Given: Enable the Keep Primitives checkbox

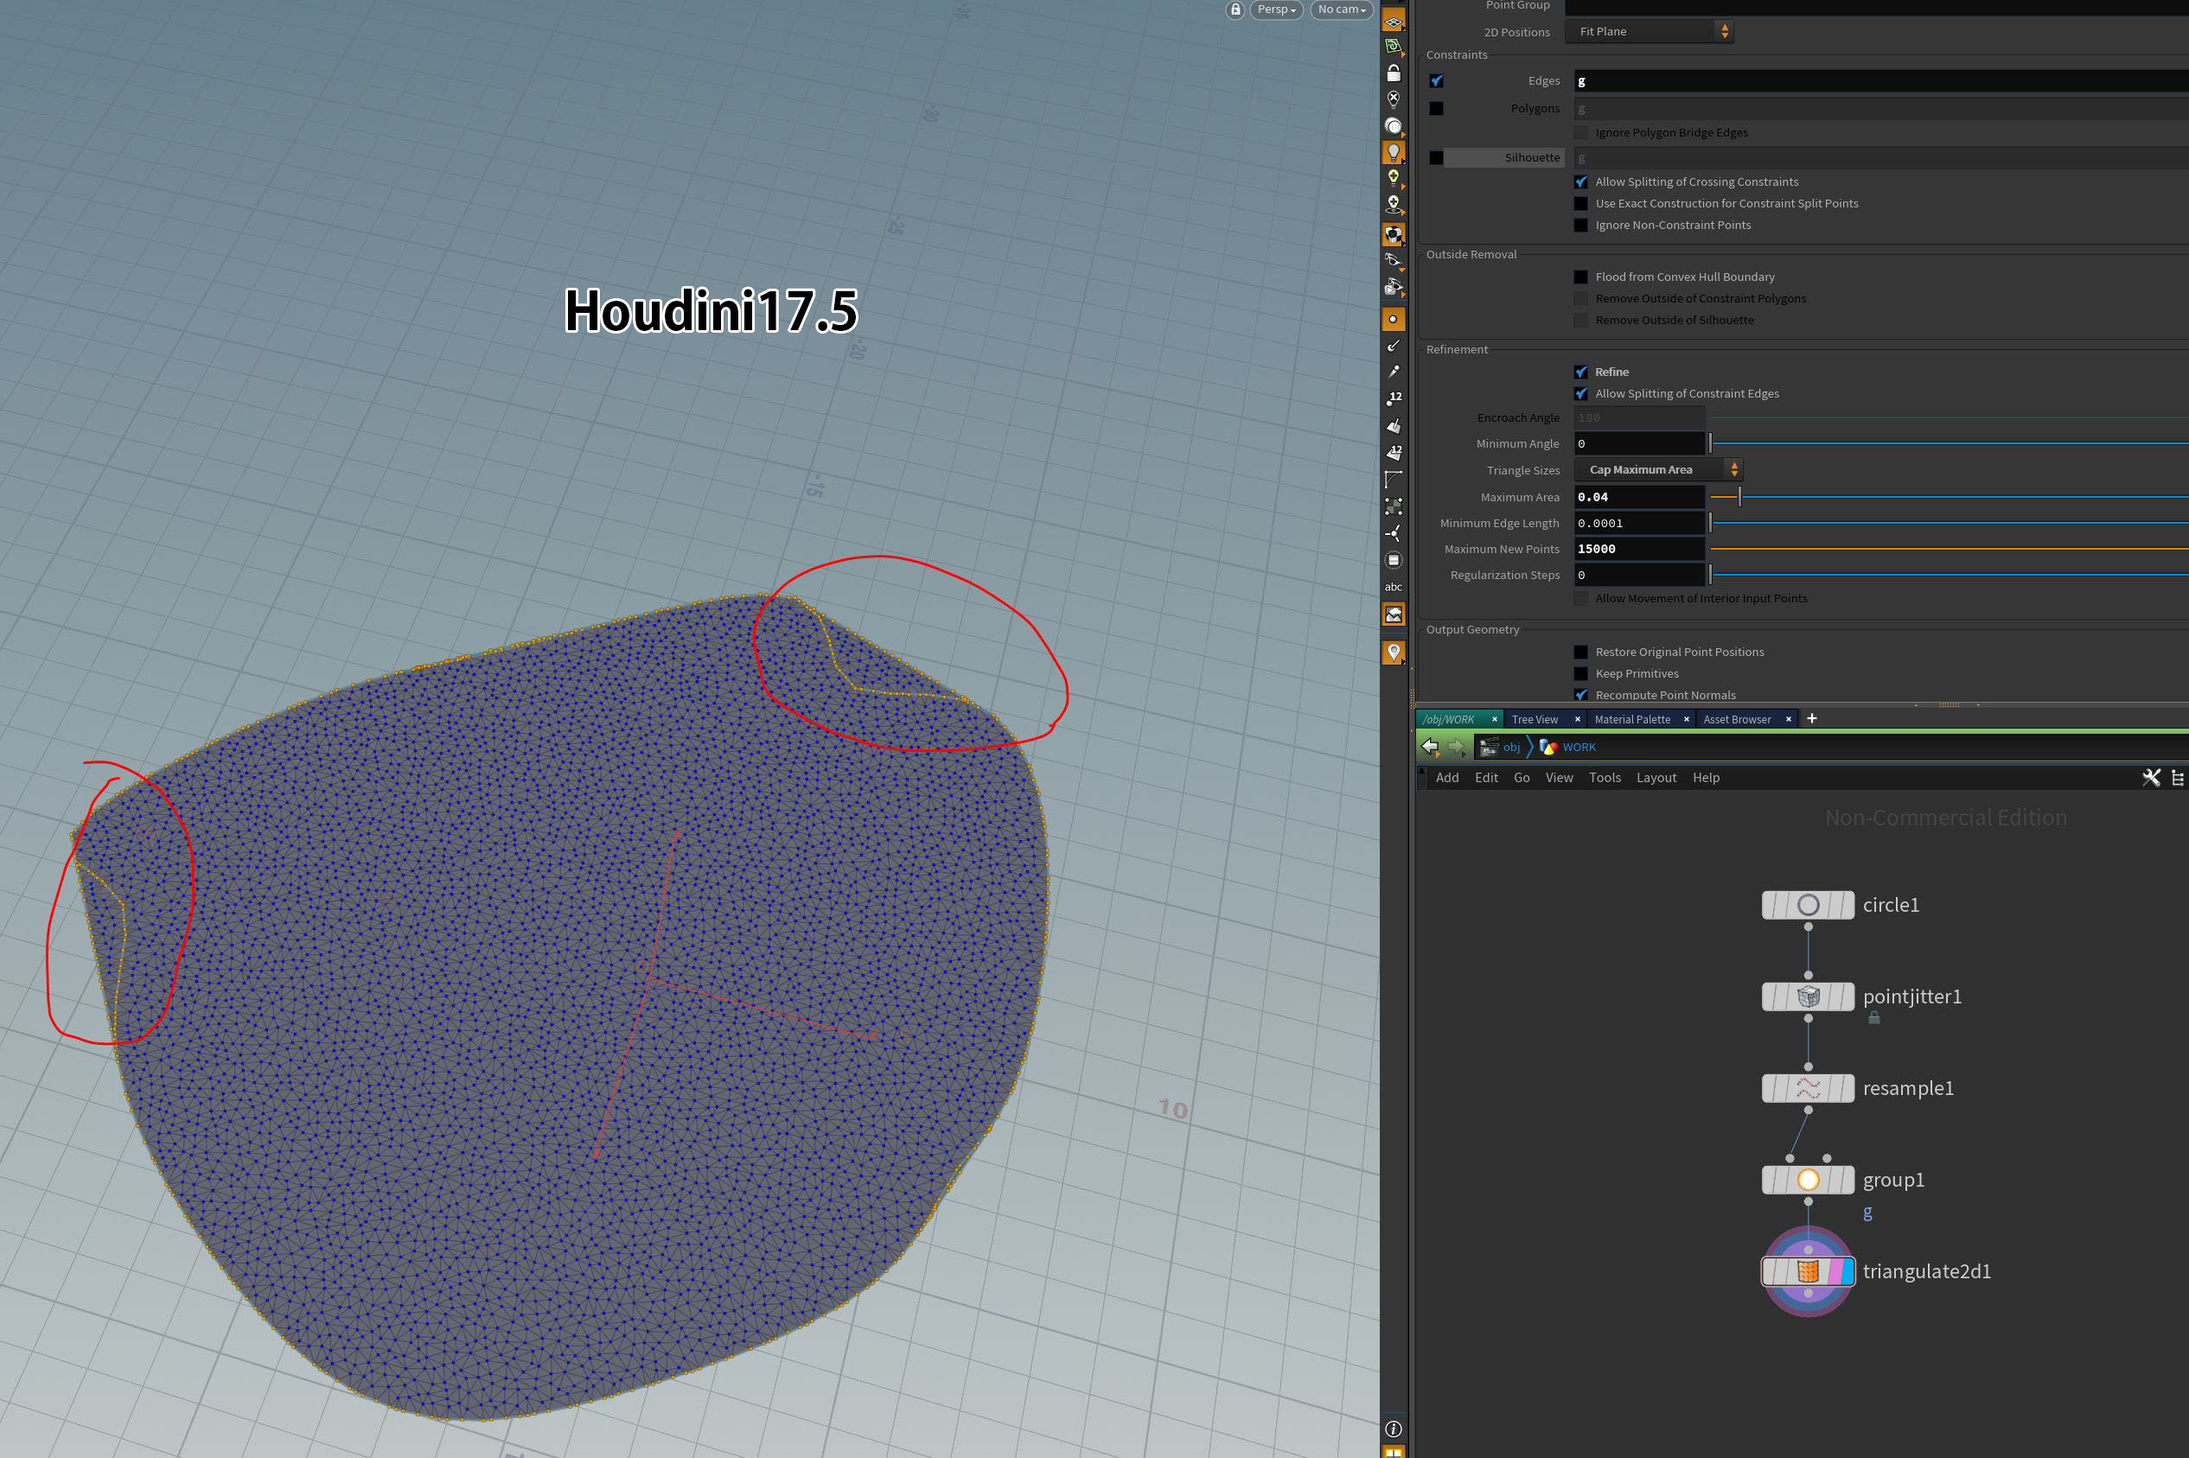Looking at the screenshot, I should pyautogui.click(x=1581, y=674).
